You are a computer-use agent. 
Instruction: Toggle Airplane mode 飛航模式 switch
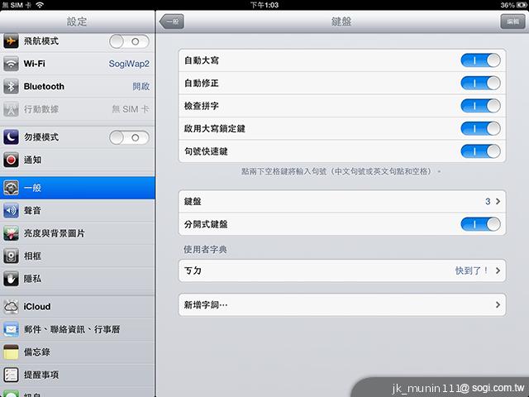point(129,41)
